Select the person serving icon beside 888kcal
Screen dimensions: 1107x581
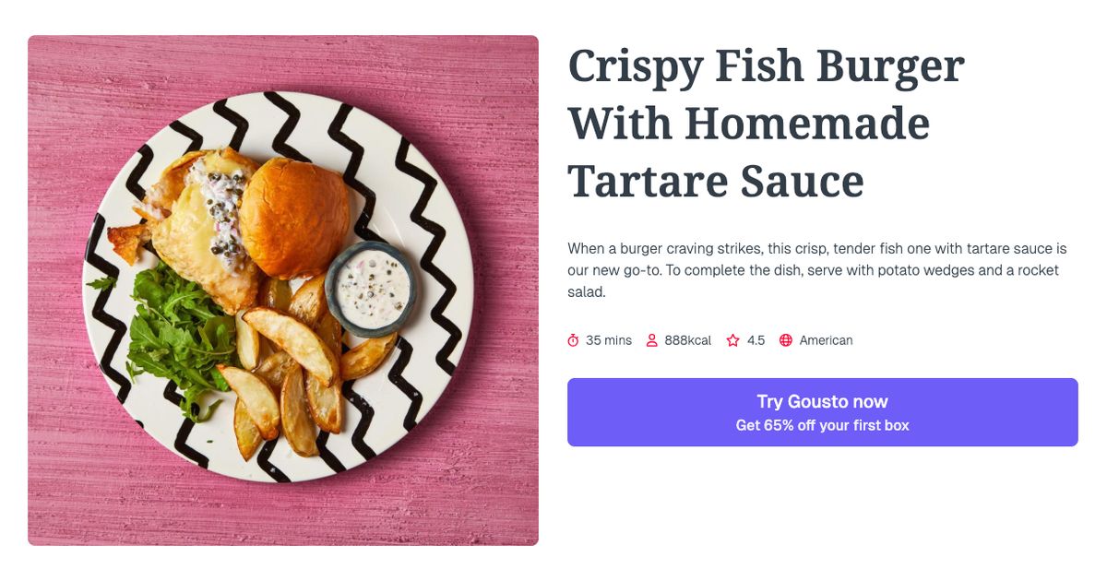coord(653,340)
